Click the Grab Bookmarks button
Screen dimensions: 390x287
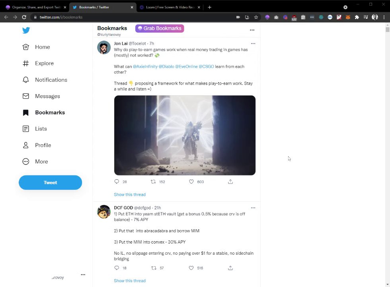coord(160,28)
